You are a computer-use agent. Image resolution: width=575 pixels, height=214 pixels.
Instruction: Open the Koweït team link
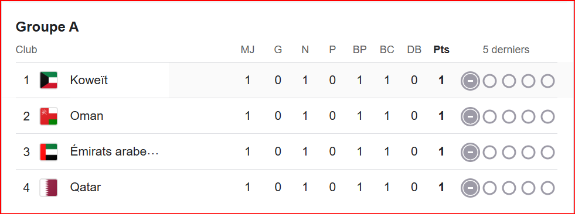click(89, 80)
